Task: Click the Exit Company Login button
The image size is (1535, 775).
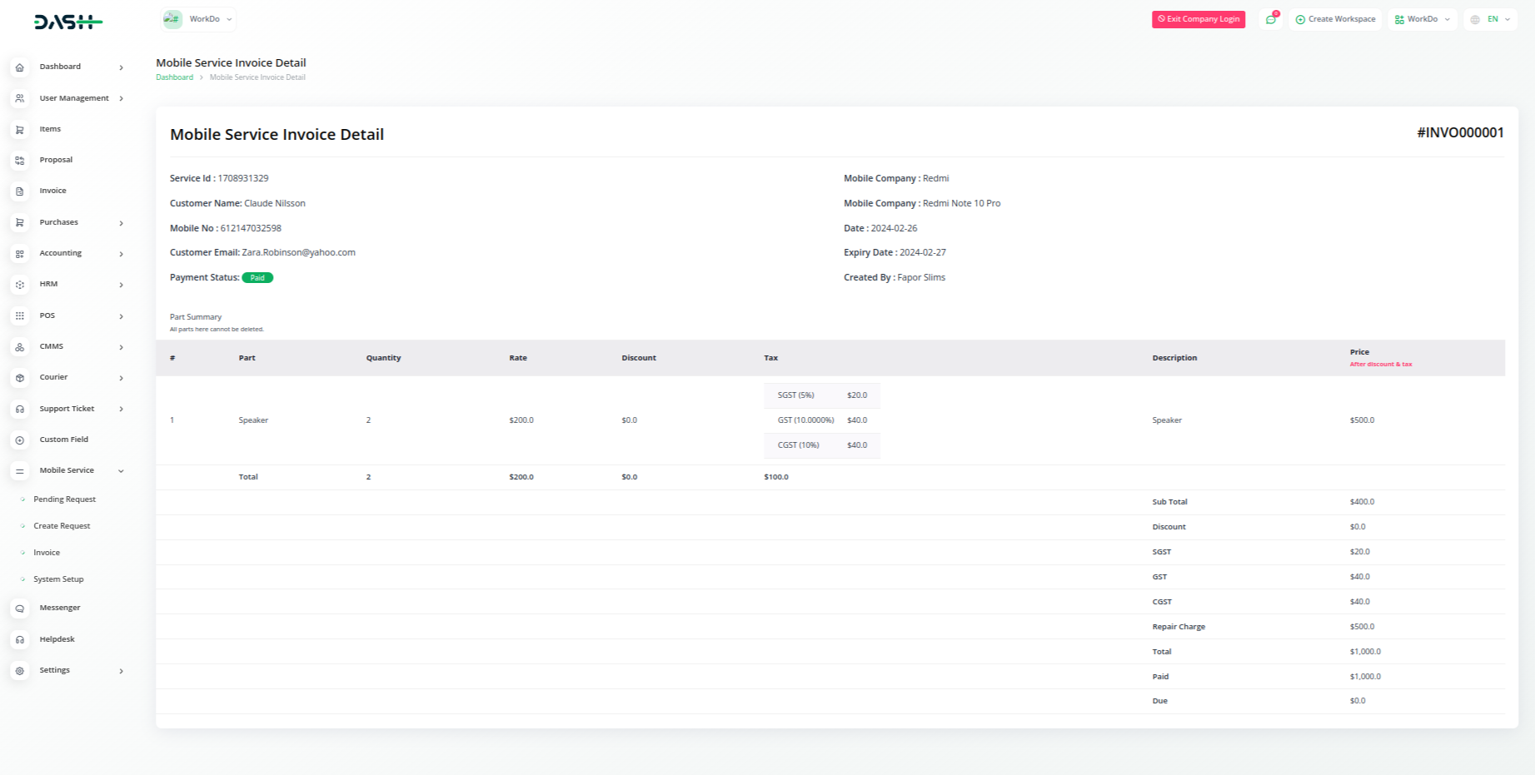Action: (1198, 19)
